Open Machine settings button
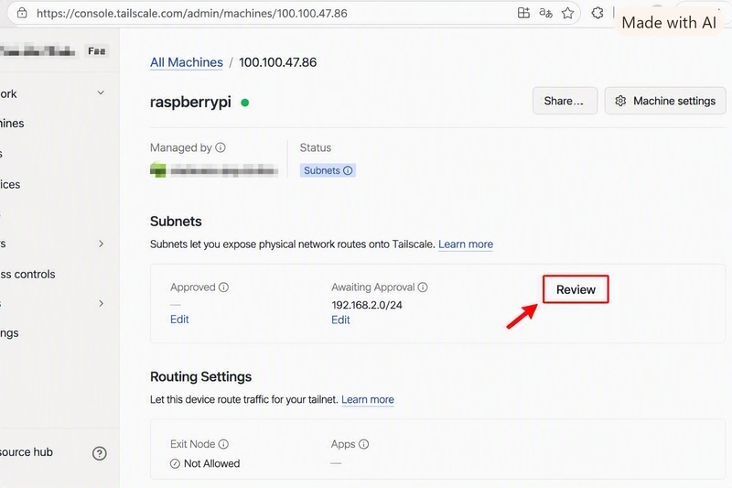732x488 pixels. [x=665, y=101]
